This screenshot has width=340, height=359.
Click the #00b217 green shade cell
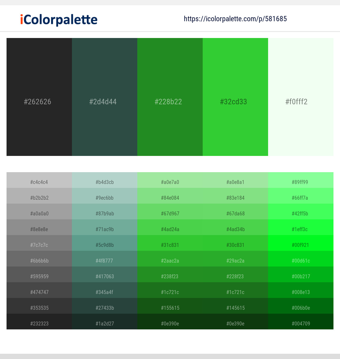click(301, 276)
